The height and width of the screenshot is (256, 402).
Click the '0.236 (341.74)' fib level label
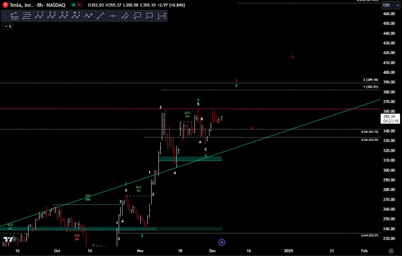pyautogui.click(x=370, y=132)
